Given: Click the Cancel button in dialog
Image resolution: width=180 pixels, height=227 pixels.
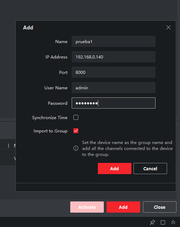Looking at the screenshot, I should point(150,168).
